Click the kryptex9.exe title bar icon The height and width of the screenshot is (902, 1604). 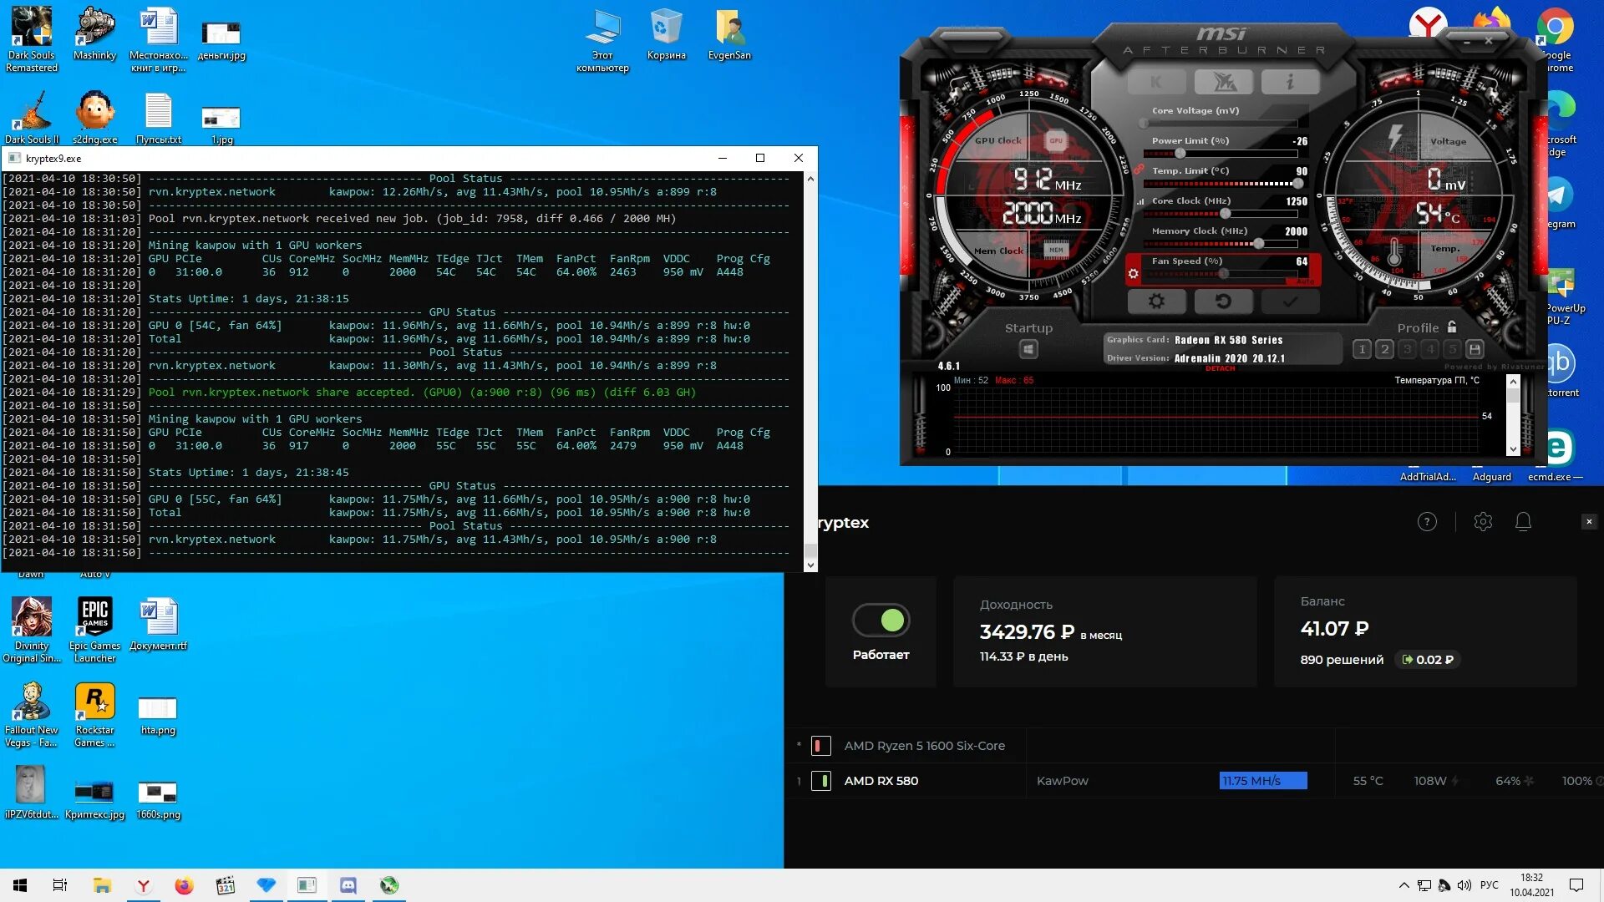click(14, 158)
